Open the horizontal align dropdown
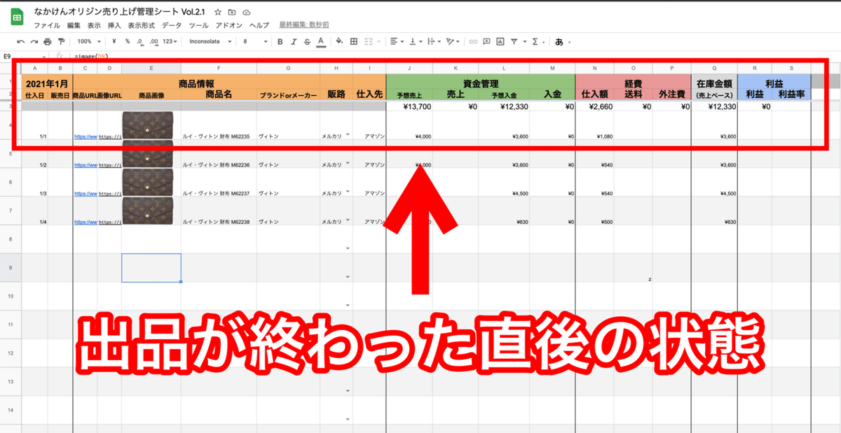Viewport: 841px width, 433px height. tap(396, 42)
